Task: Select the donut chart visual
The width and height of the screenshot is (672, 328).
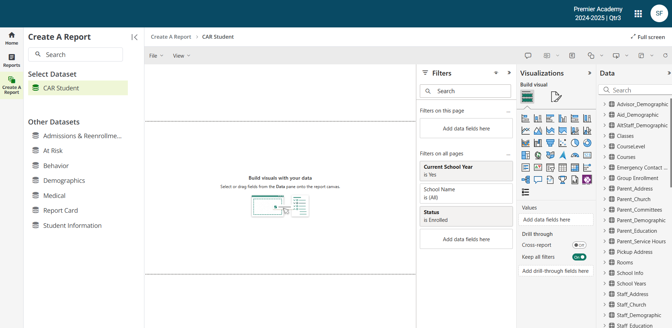Action: point(587,143)
